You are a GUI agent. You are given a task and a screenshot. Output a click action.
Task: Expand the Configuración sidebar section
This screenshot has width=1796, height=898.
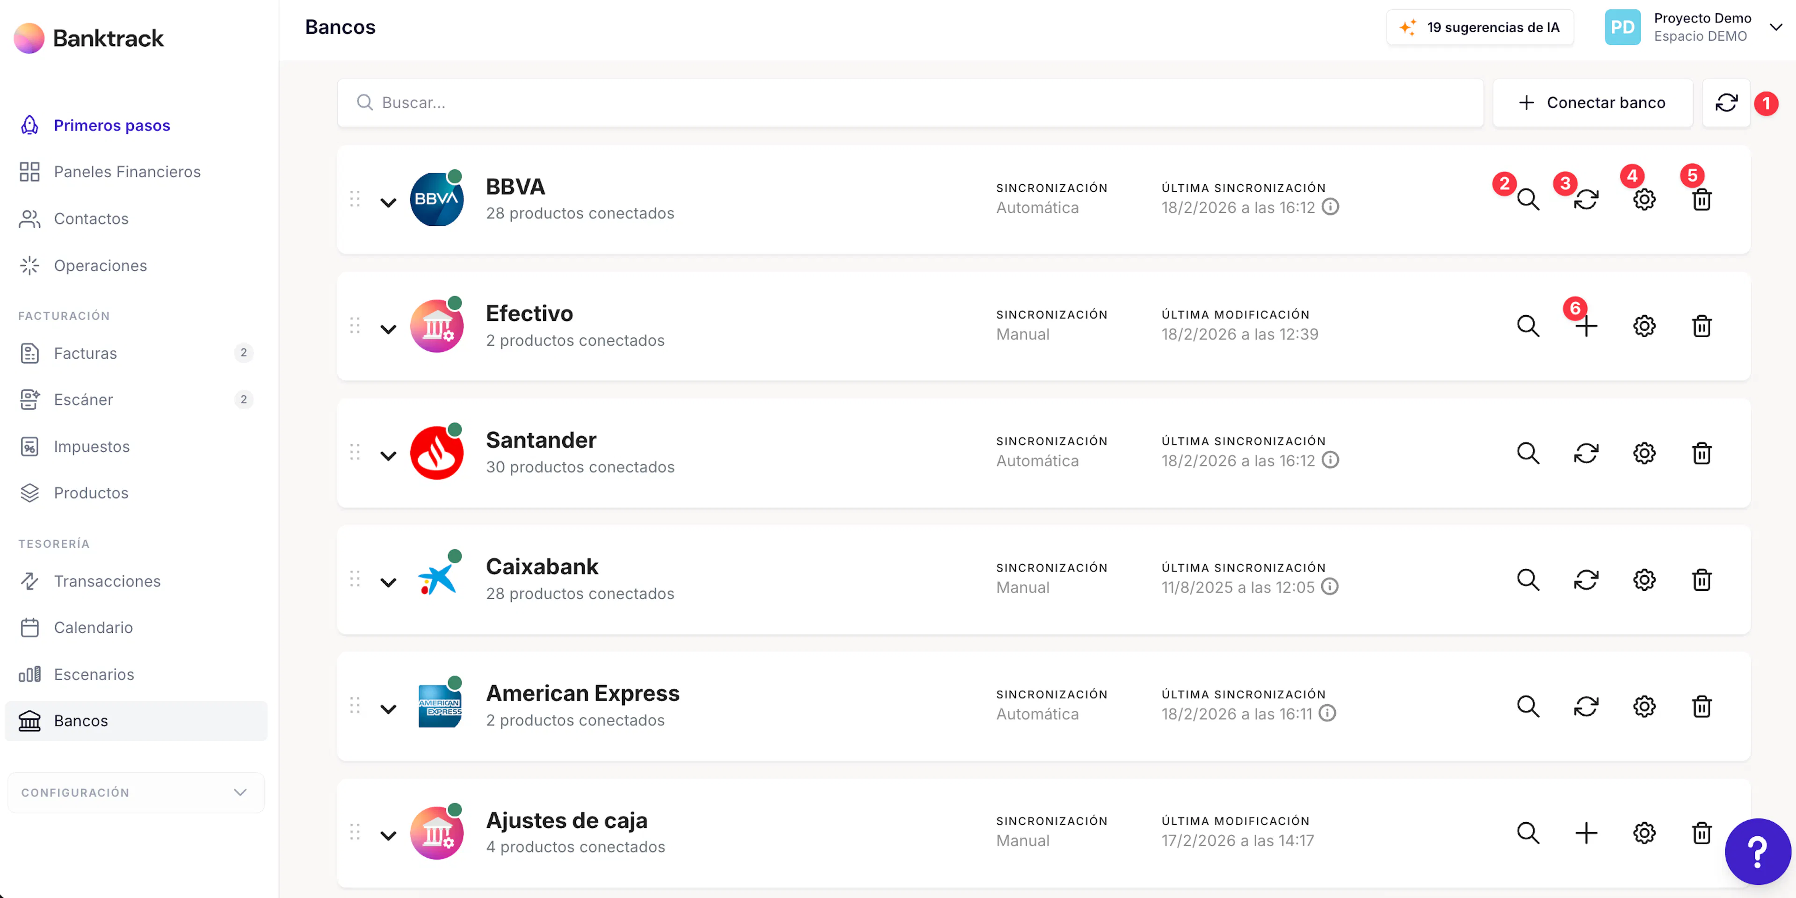tap(136, 793)
